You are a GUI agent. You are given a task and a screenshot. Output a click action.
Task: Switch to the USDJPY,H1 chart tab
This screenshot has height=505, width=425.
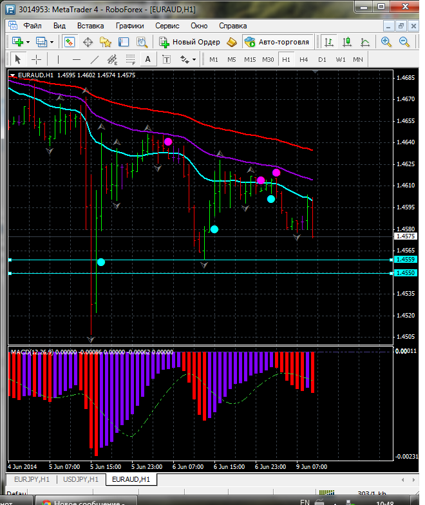(81, 479)
